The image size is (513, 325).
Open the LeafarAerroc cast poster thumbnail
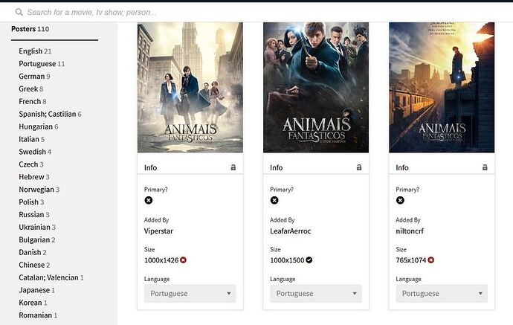tap(316, 88)
